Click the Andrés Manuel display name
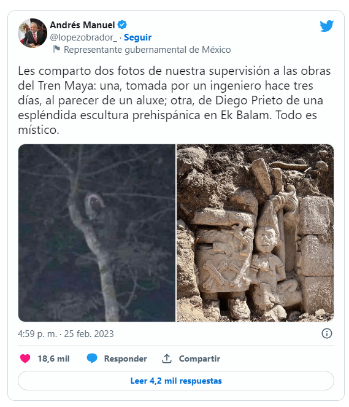349x407 pixels. pyautogui.click(x=82, y=25)
